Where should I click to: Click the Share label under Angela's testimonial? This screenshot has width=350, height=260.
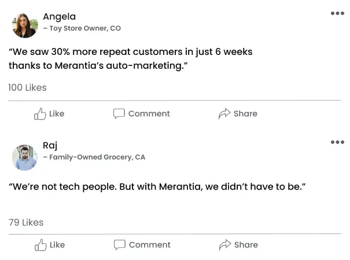[x=245, y=114]
